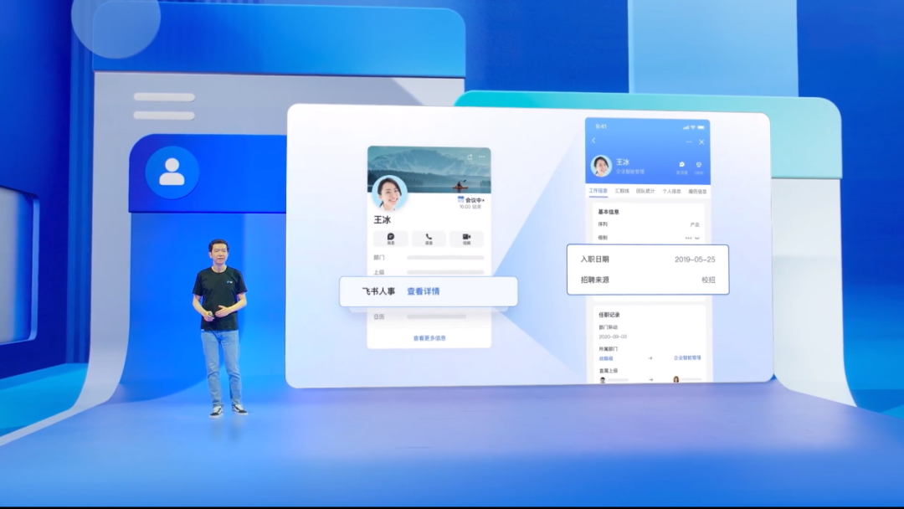The height and width of the screenshot is (509, 904).
Task: Tap Wang Bing's avatar in the mobile header
Action: [601, 166]
